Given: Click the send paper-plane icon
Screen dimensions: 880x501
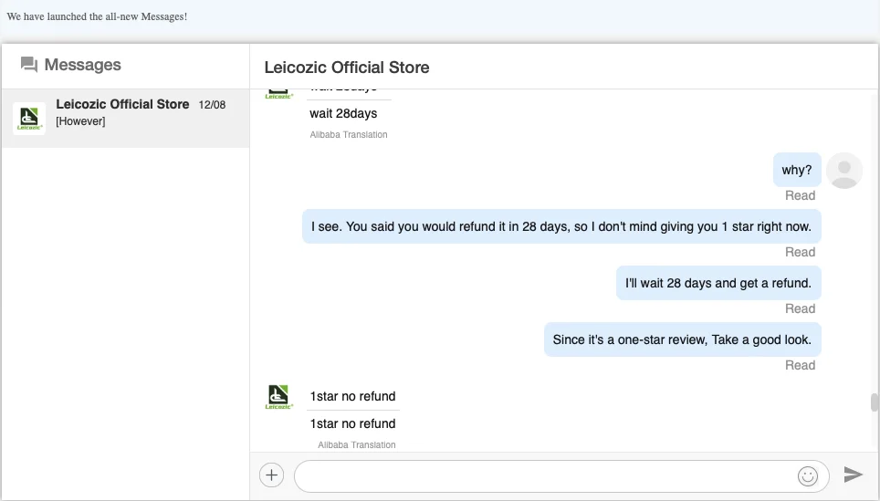Looking at the screenshot, I should 853,475.
